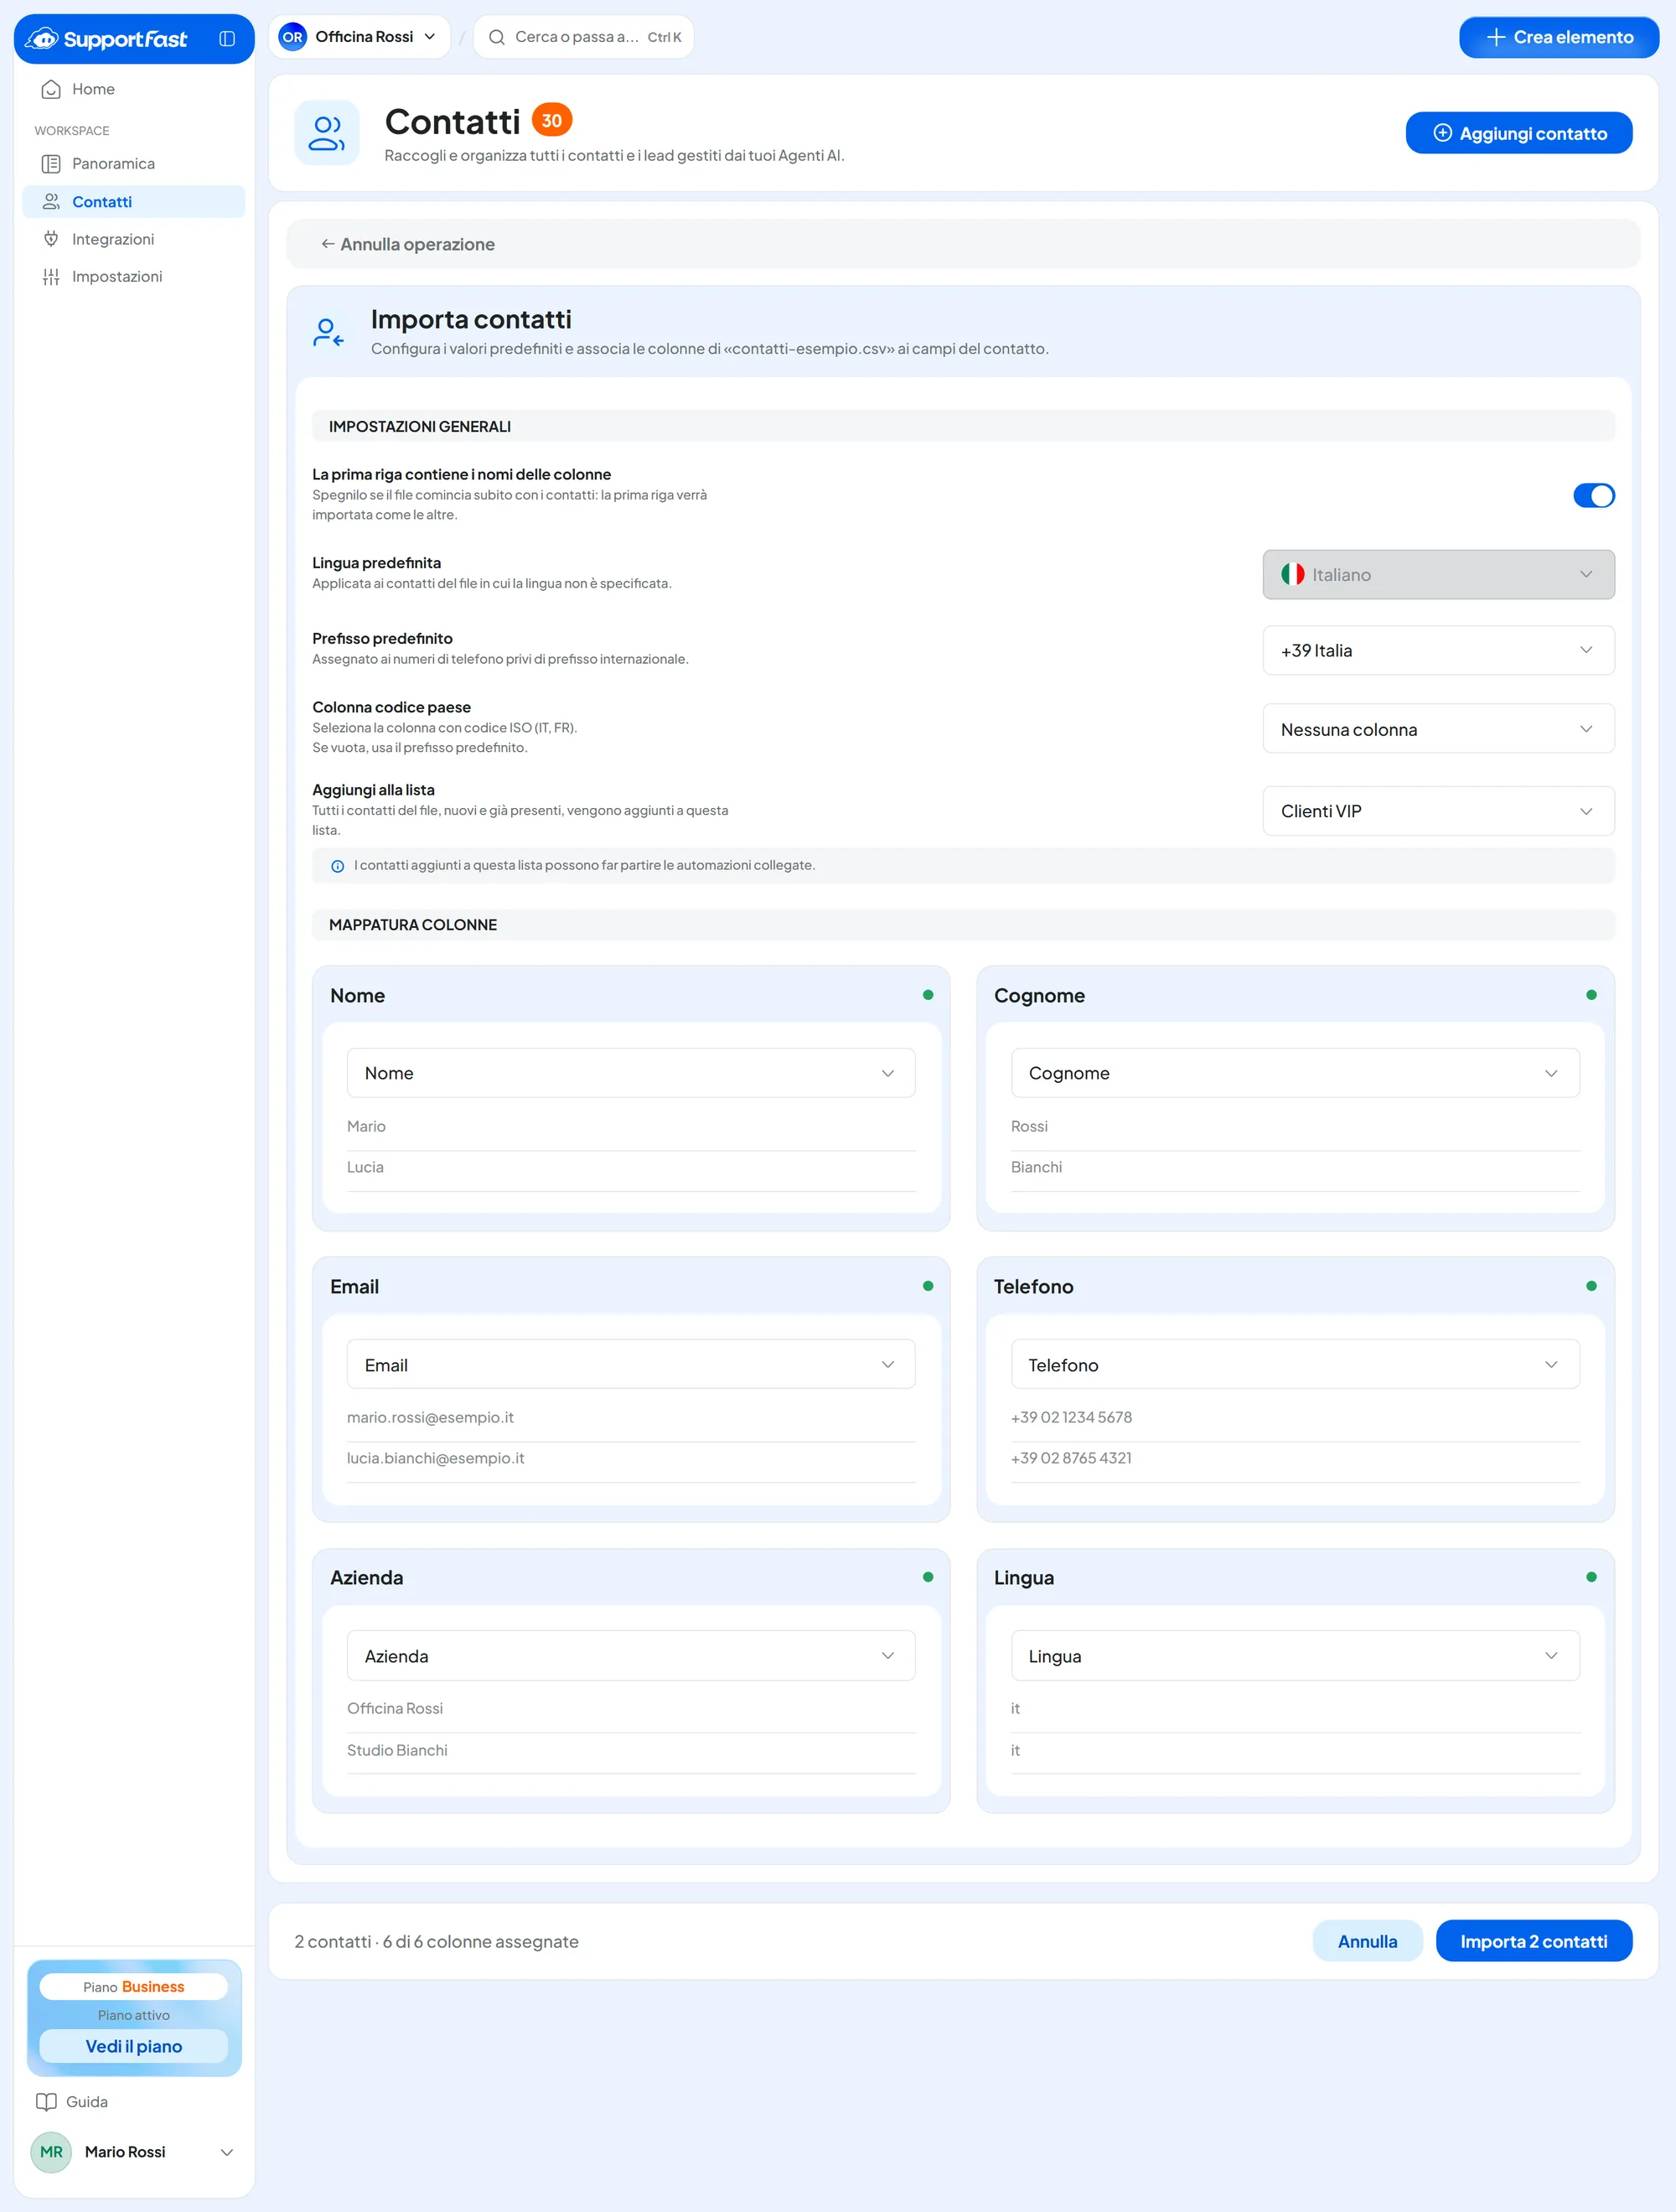1676x2212 pixels.
Task: Click the Annulla operazione link
Action: pyautogui.click(x=408, y=244)
